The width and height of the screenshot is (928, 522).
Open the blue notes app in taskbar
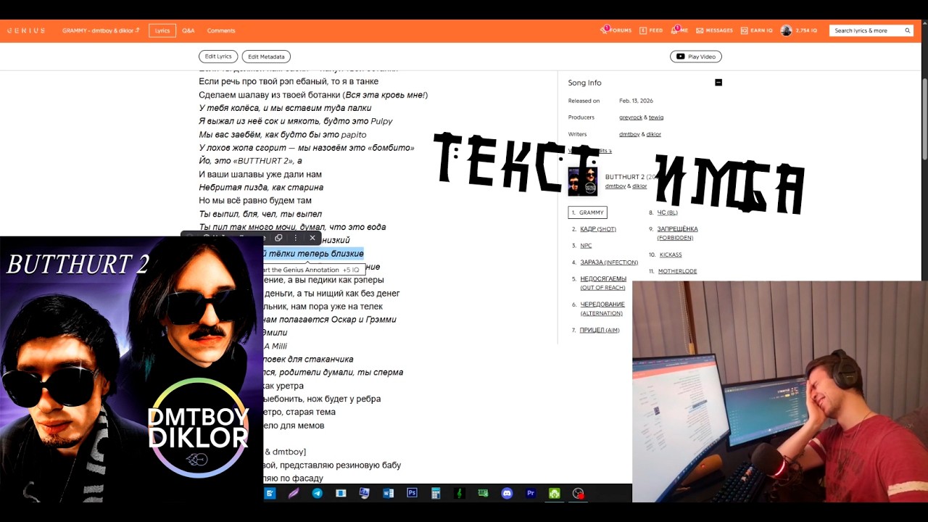pyautogui.click(x=270, y=493)
